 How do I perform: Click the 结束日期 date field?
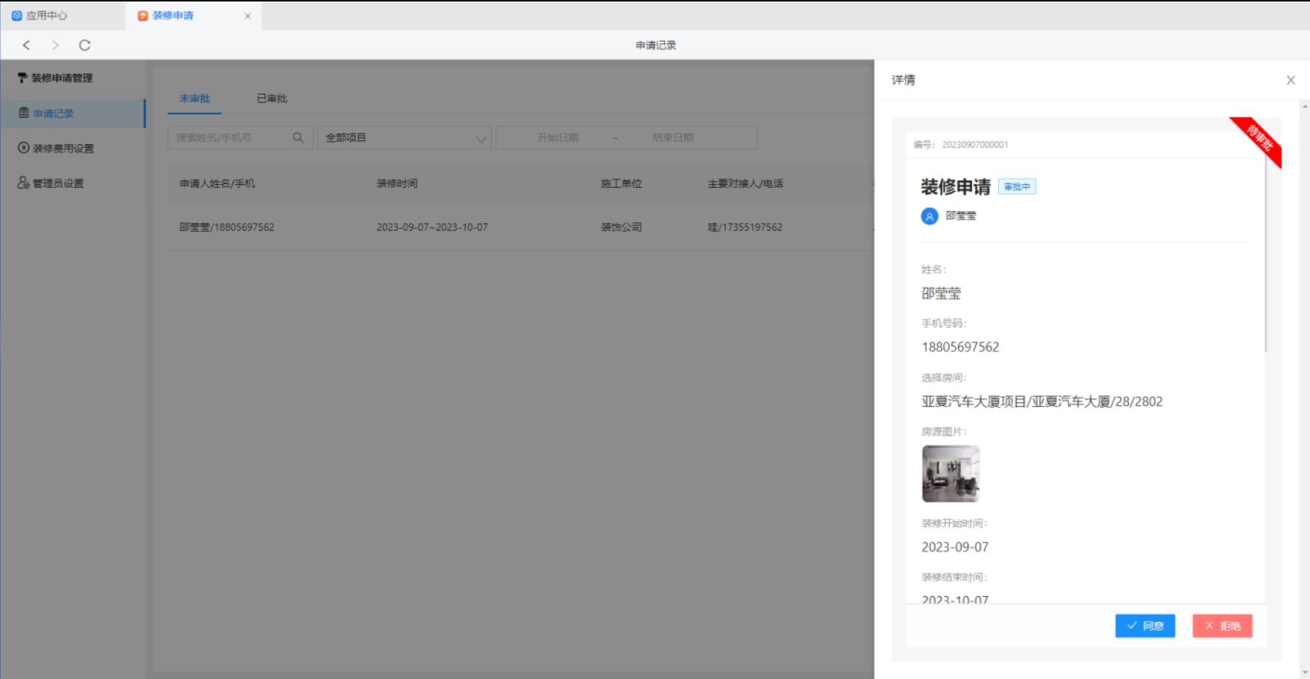click(672, 138)
